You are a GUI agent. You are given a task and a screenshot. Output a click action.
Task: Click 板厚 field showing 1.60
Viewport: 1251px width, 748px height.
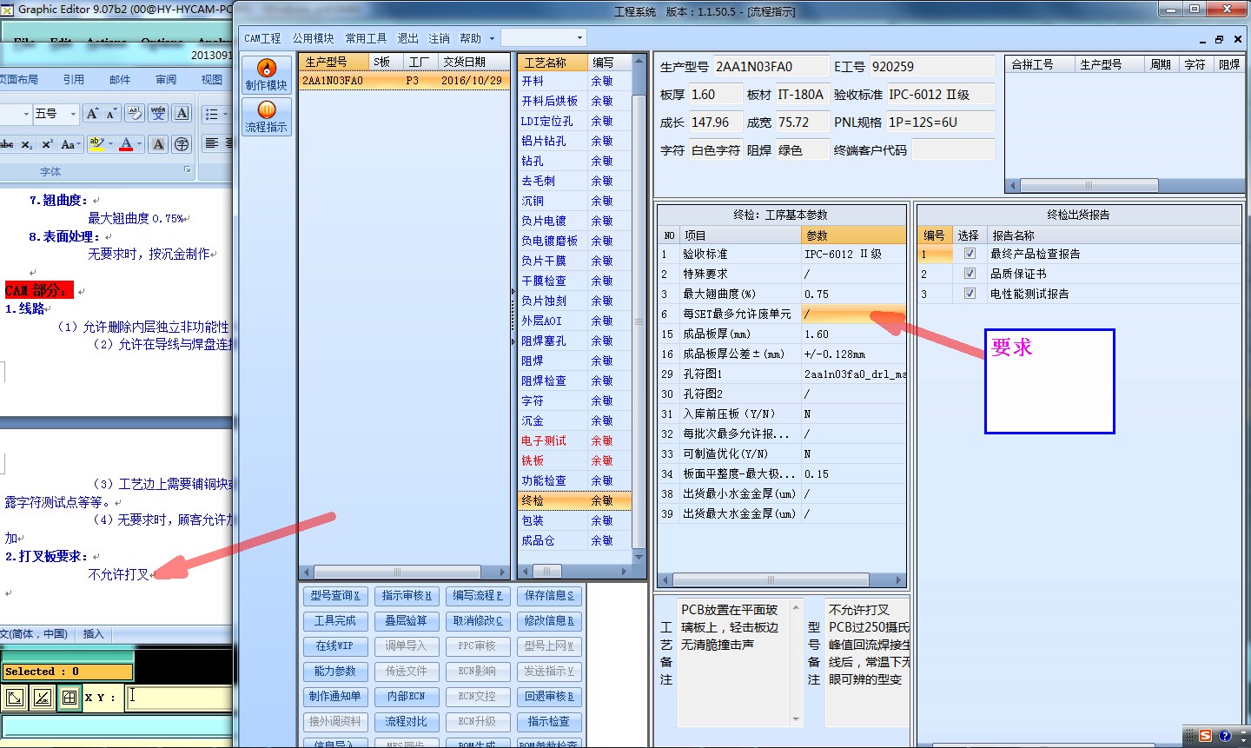(x=715, y=94)
